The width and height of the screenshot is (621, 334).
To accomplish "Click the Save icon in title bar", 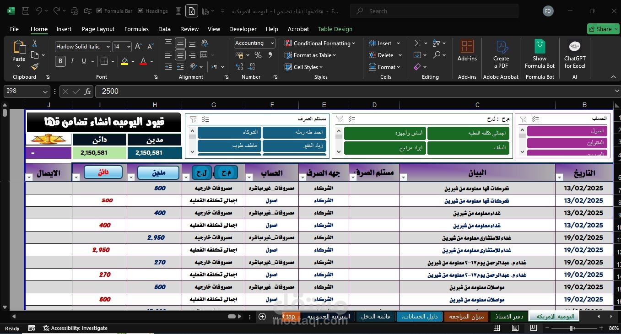I will (26, 11).
